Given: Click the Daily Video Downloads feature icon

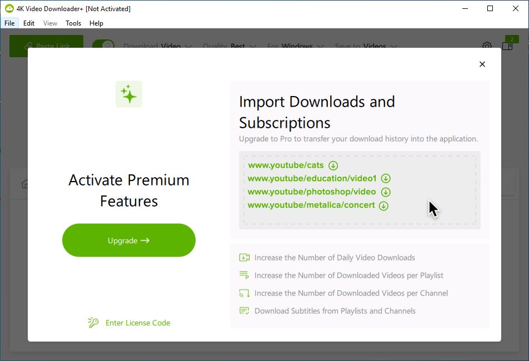Looking at the screenshot, I should coord(244,258).
